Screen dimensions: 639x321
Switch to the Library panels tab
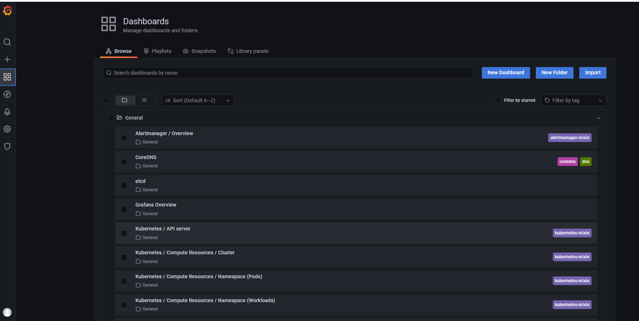[x=248, y=51]
